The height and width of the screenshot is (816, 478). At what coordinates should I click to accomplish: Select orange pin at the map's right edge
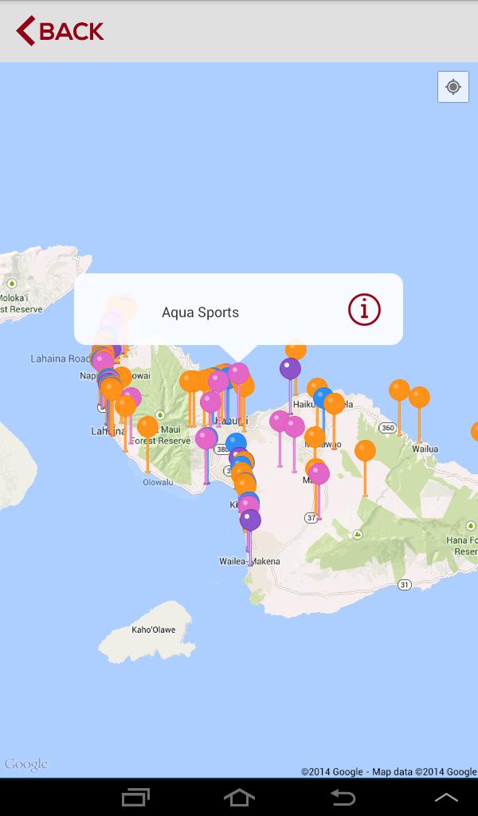tap(475, 432)
